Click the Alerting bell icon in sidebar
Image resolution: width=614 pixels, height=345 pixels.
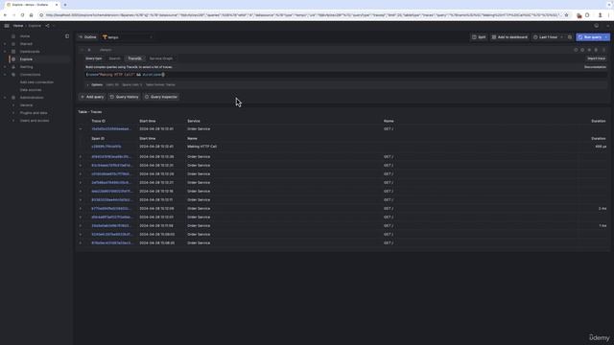pos(13,67)
